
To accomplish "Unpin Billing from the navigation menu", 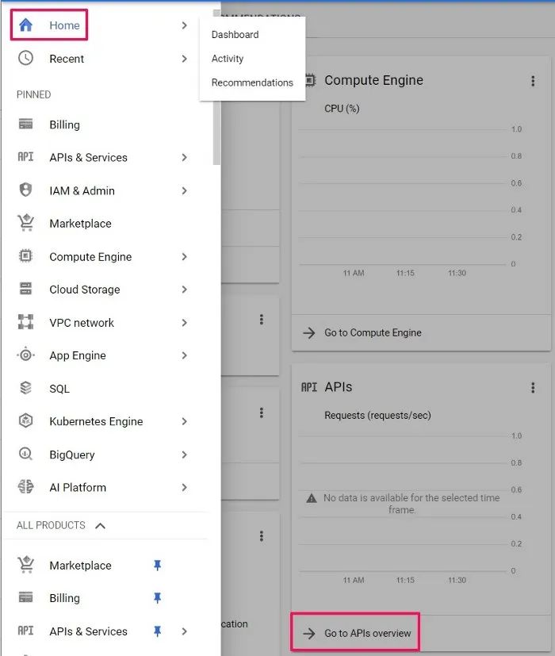I will (x=157, y=597).
